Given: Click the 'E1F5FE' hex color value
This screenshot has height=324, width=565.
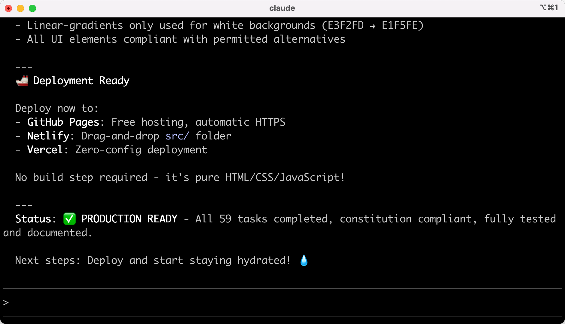Looking at the screenshot, I should [x=400, y=25].
